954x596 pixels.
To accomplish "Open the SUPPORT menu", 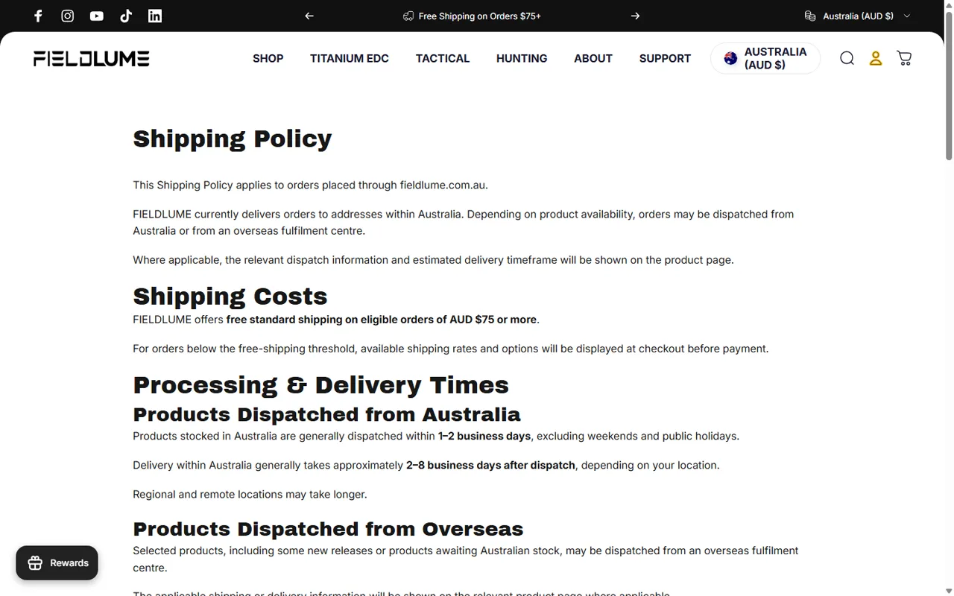I will pos(665,58).
